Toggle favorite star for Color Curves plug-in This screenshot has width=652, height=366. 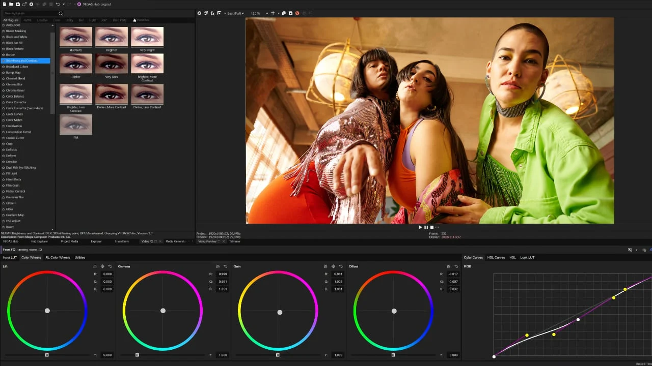[3, 114]
